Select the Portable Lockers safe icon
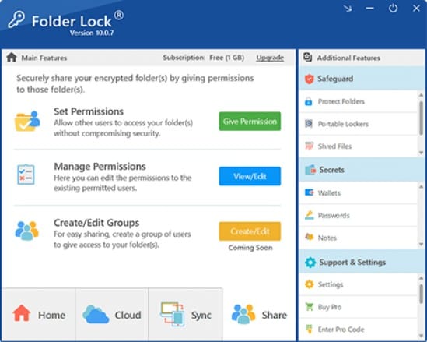Viewport: 427px width, 342px height. (309, 124)
